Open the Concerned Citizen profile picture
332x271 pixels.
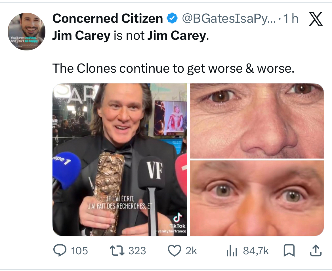click(x=26, y=31)
